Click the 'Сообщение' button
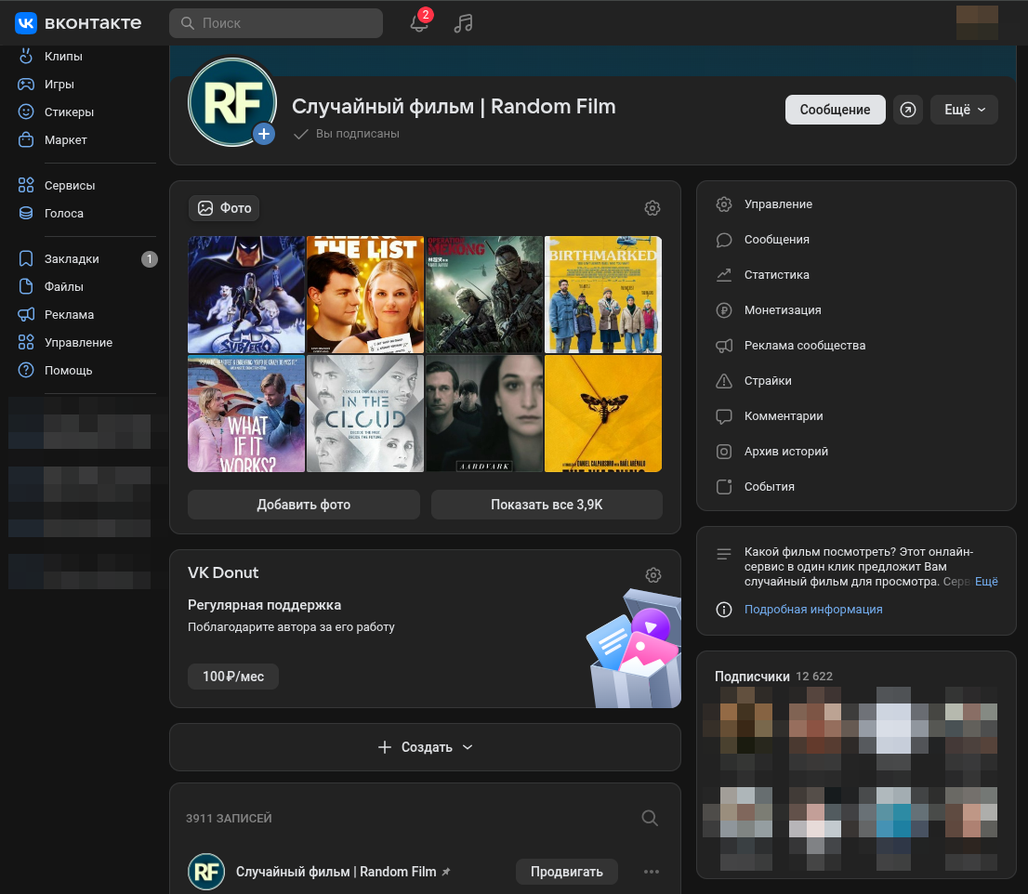The height and width of the screenshot is (894, 1028). click(835, 110)
